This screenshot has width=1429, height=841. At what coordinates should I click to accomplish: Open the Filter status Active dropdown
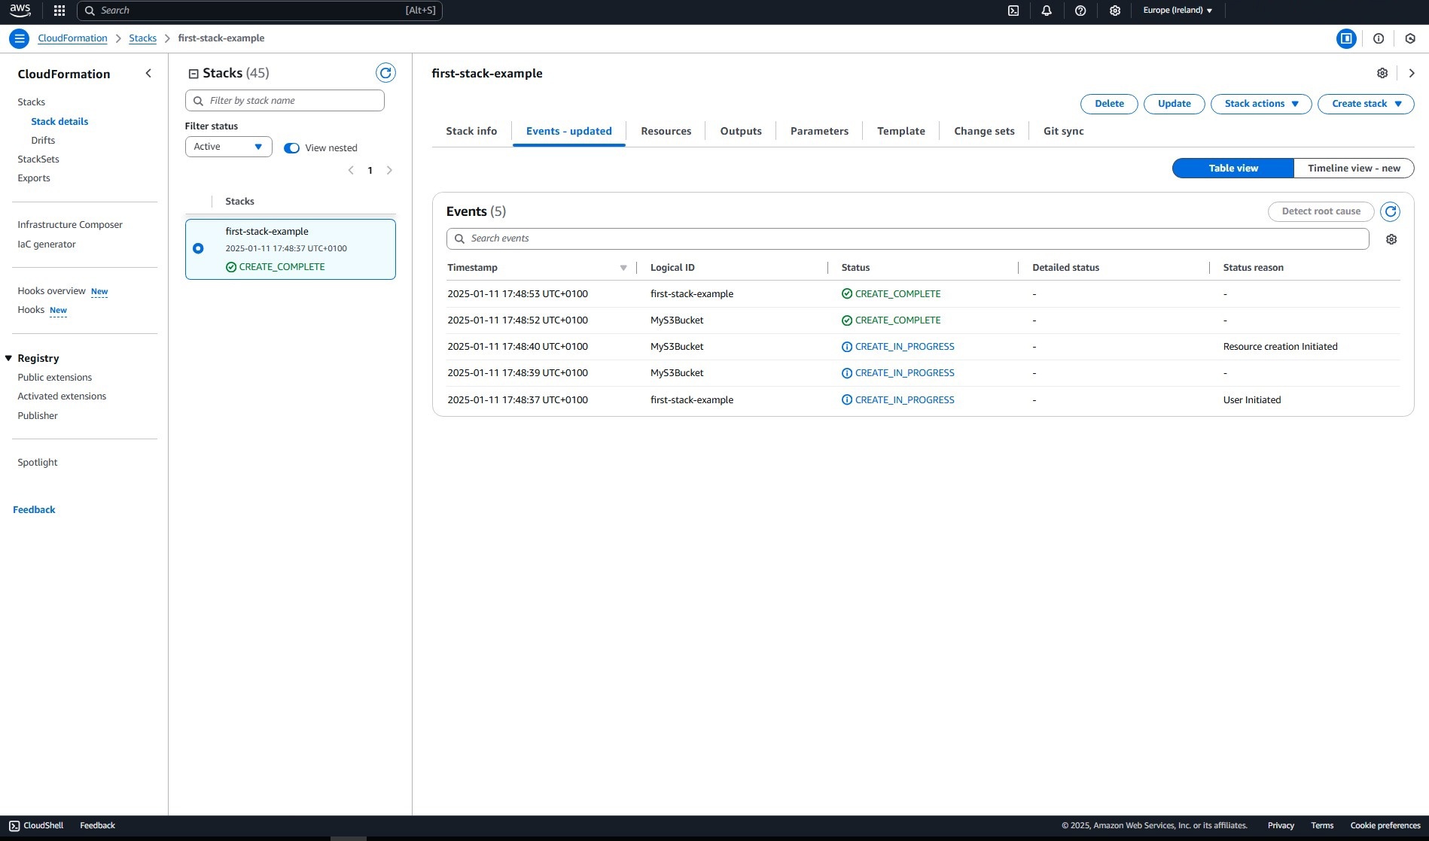(x=228, y=147)
